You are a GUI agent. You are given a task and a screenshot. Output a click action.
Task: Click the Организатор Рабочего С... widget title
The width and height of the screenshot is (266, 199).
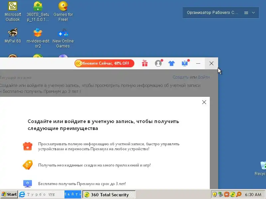(x=212, y=13)
